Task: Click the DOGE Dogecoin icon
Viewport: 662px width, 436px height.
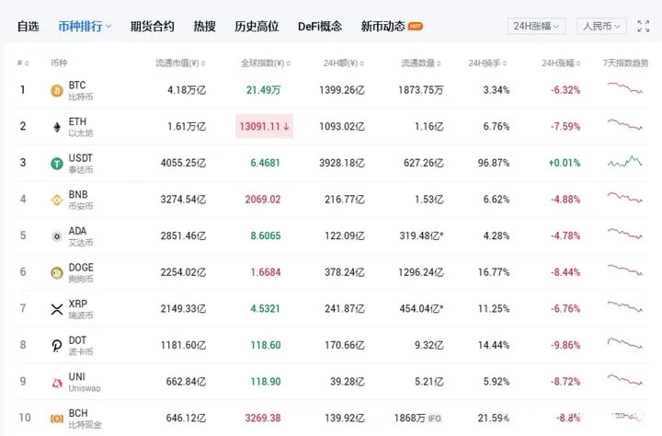Action: coord(56,273)
